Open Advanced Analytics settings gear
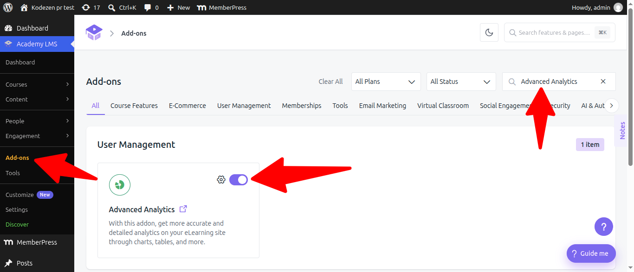 [221, 180]
